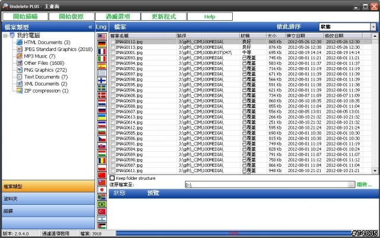This screenshot has height=238, width=380.
Task: Tick the checkbox for IMAG0112.jpg
Action: coord(113,42)
